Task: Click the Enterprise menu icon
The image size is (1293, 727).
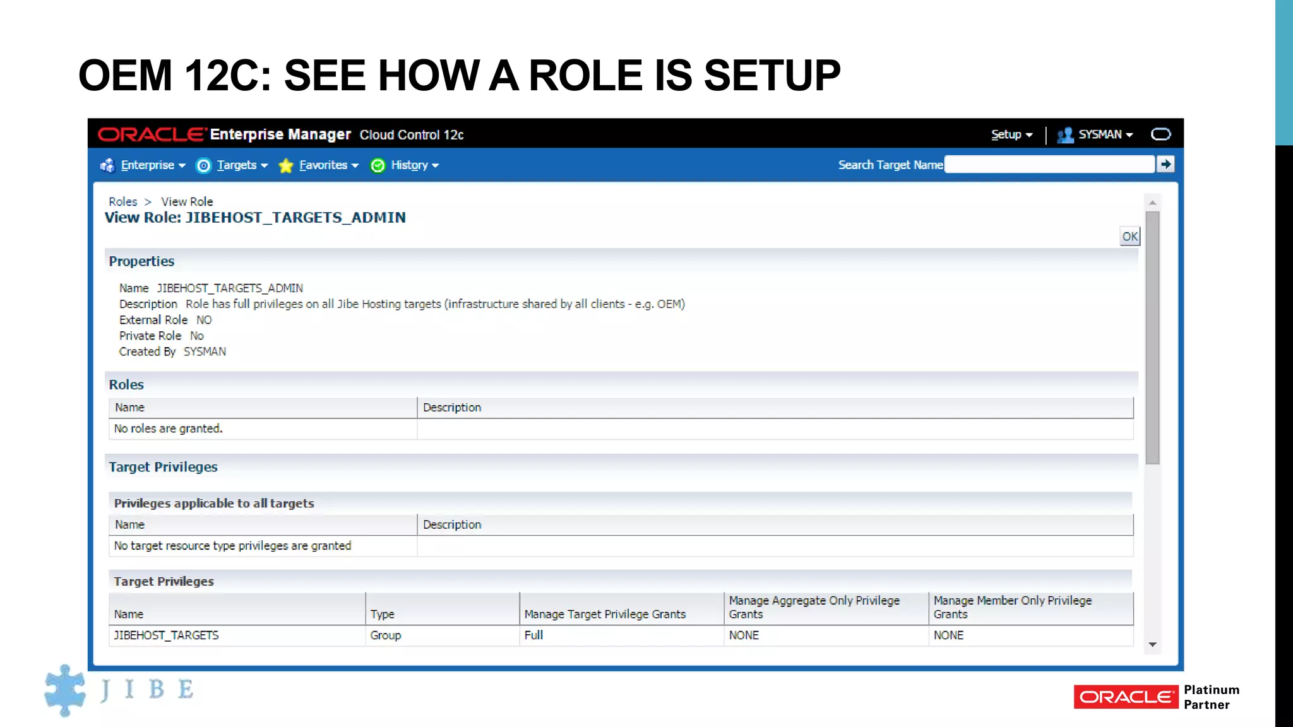Action: [x=107, y=165]
